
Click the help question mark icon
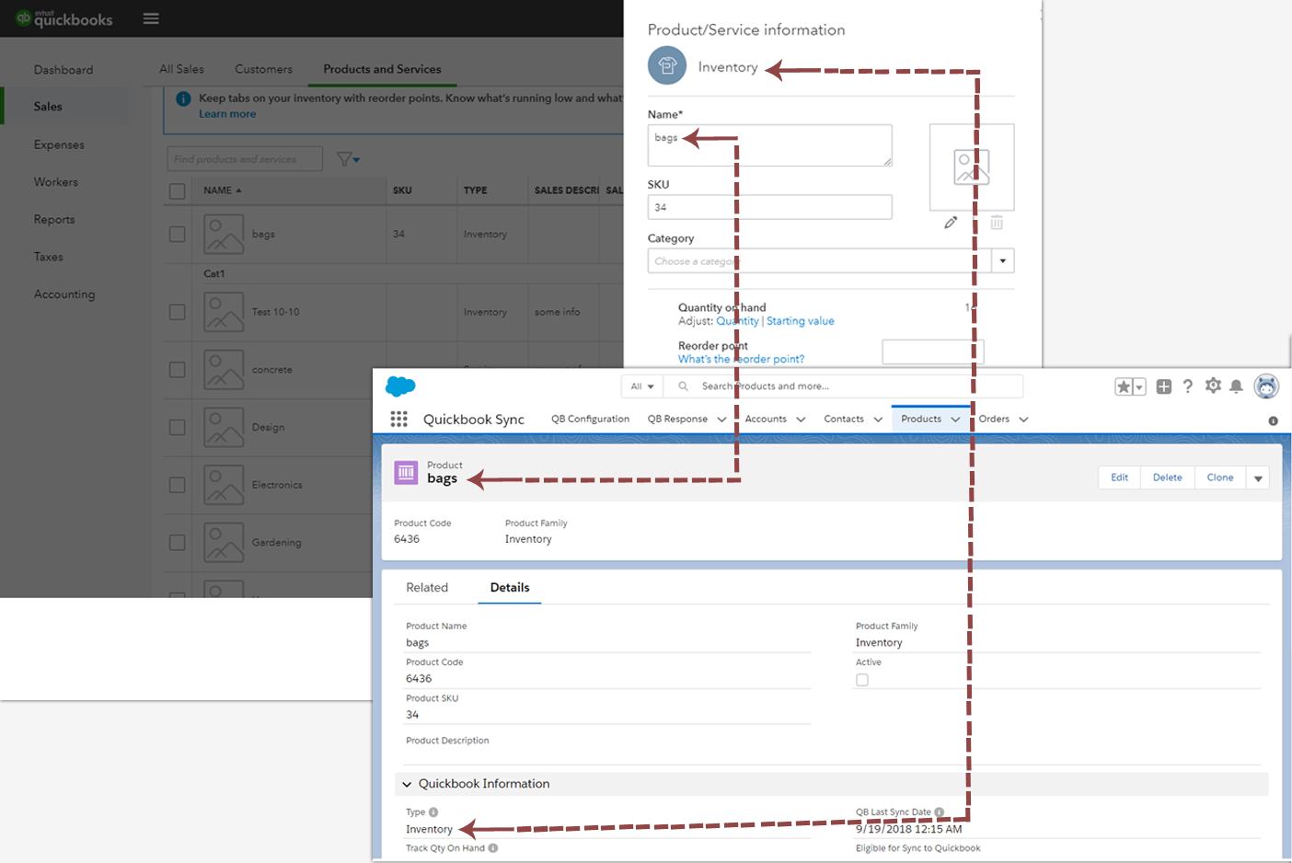click(1188, 386)
